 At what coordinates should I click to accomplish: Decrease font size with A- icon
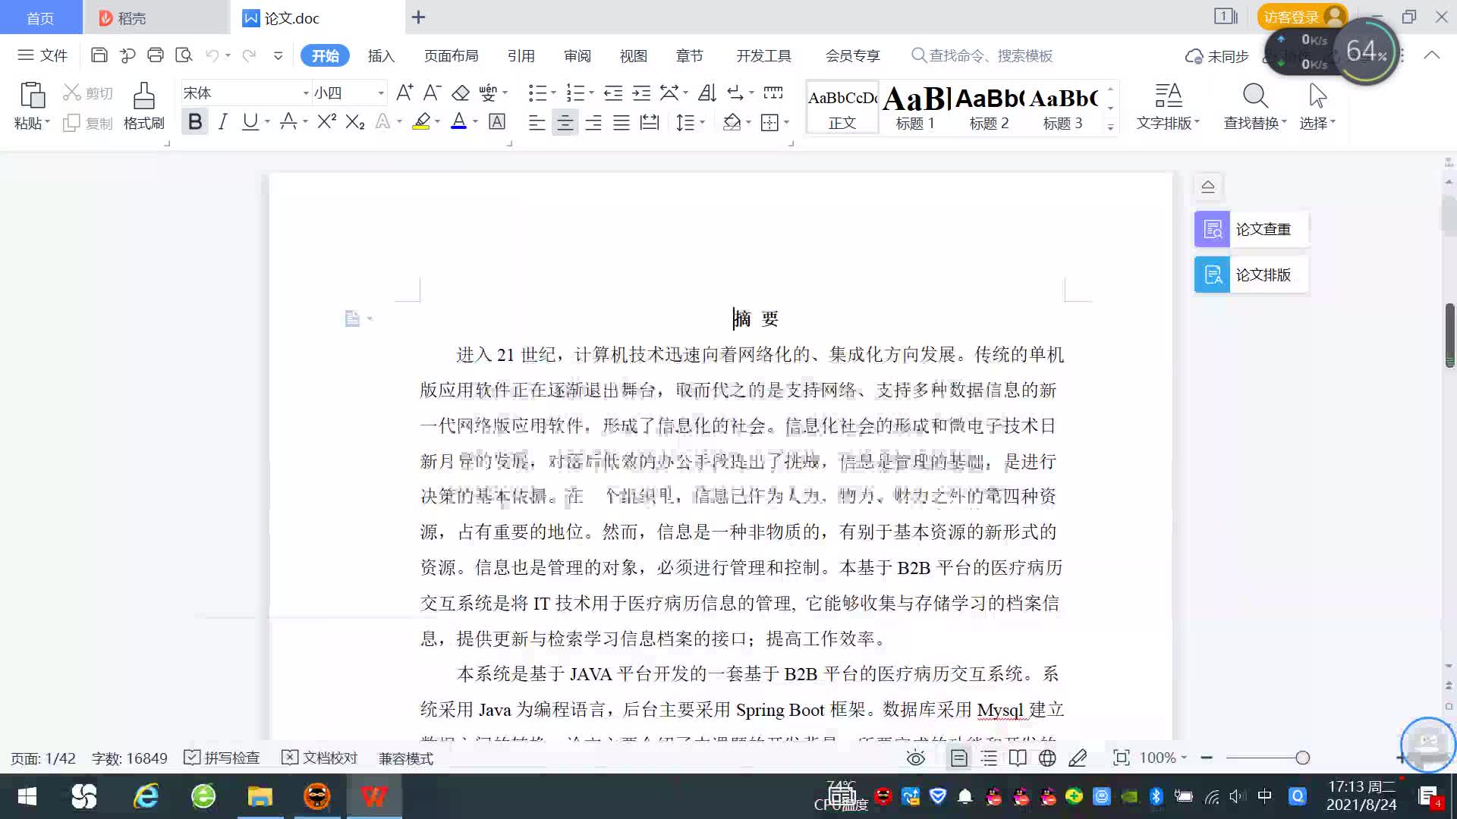pyautogui.click(x=432, y=93)
